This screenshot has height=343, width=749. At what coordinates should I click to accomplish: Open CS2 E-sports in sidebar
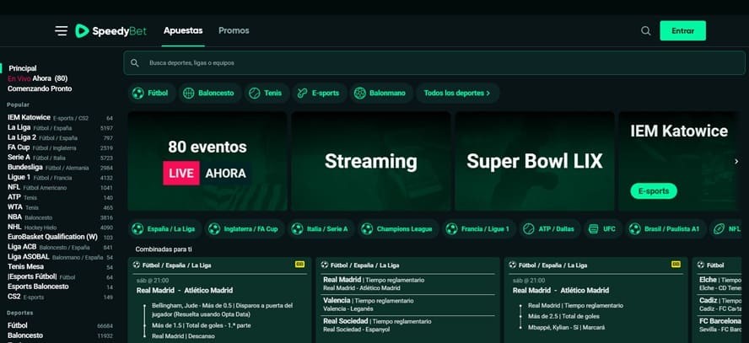[60, 297]
